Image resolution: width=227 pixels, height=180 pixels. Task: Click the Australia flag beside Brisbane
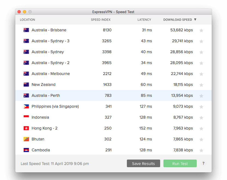pos(26,30)
